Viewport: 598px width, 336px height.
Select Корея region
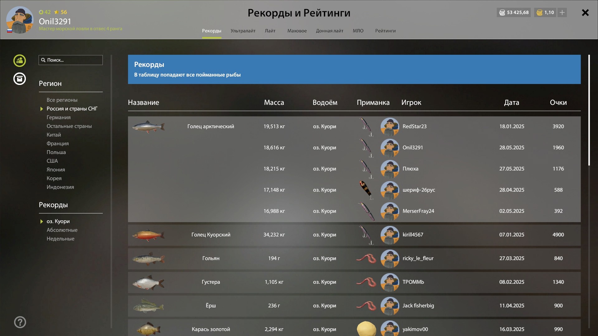[x=54, y=178]
